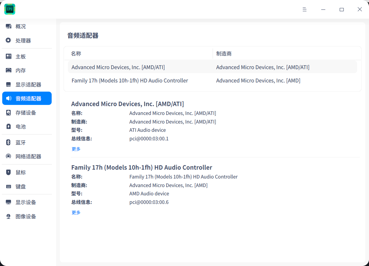Click heading Family 17h HD Audio Controller
369x266 pixels.
[x=142, y=168]
